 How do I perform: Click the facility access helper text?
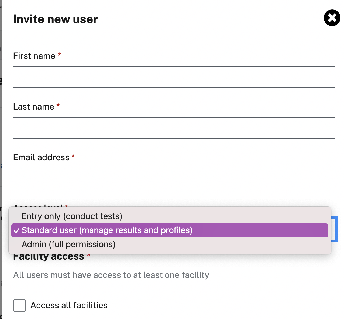pos(111,275)
